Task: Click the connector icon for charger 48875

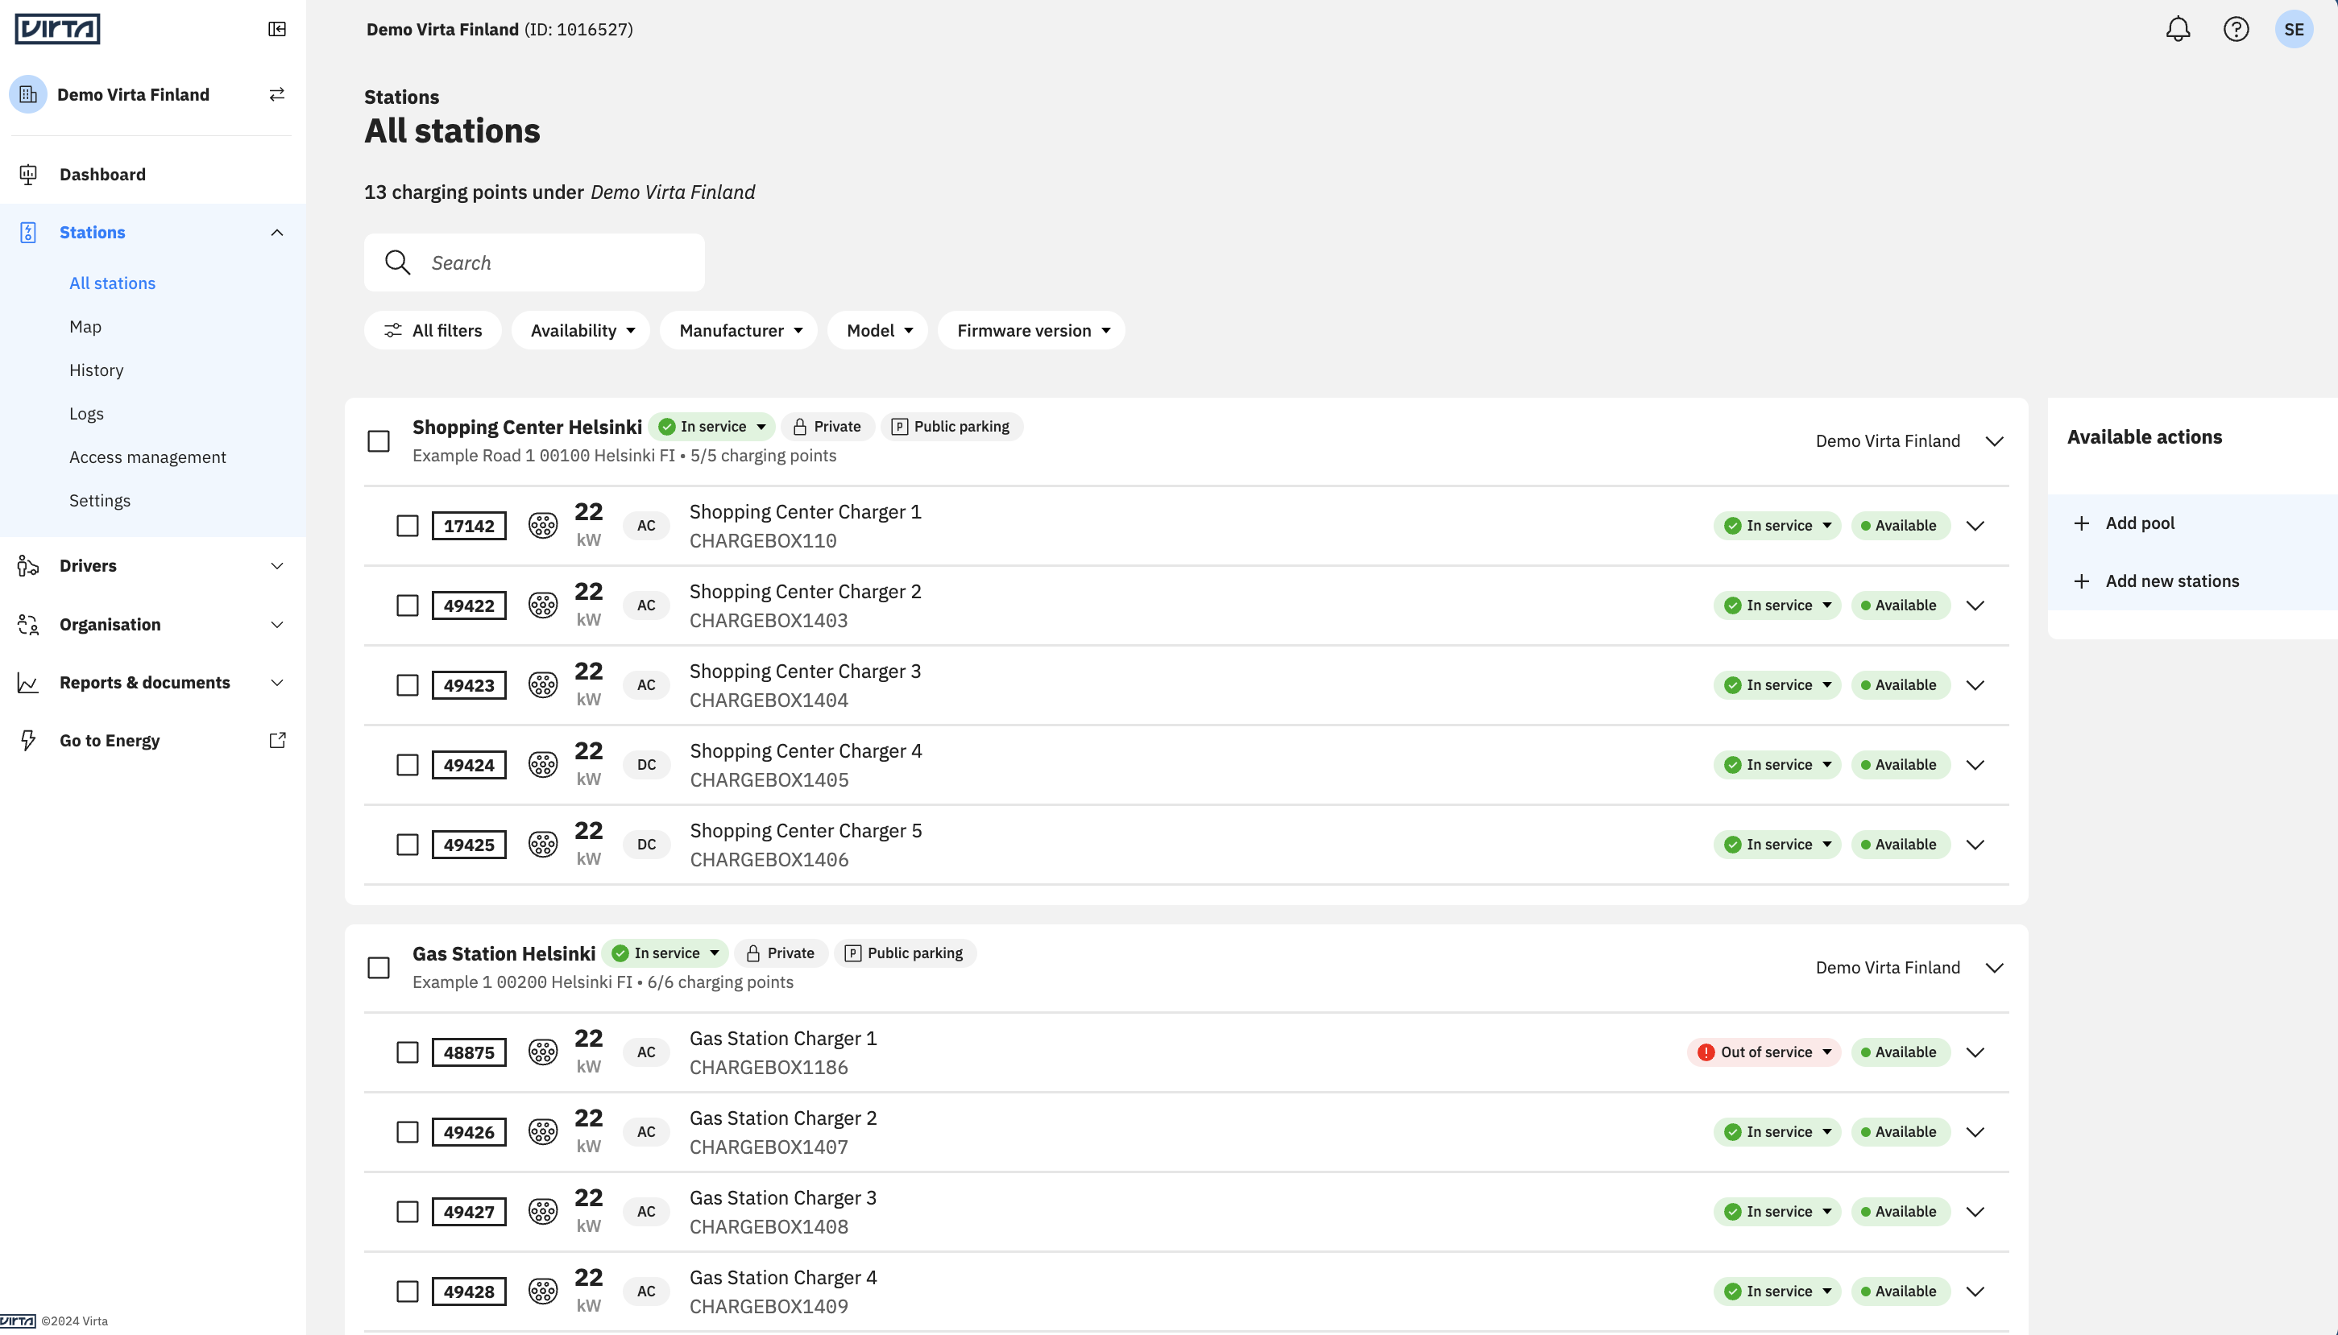Action: click(x=543, y=1052)
